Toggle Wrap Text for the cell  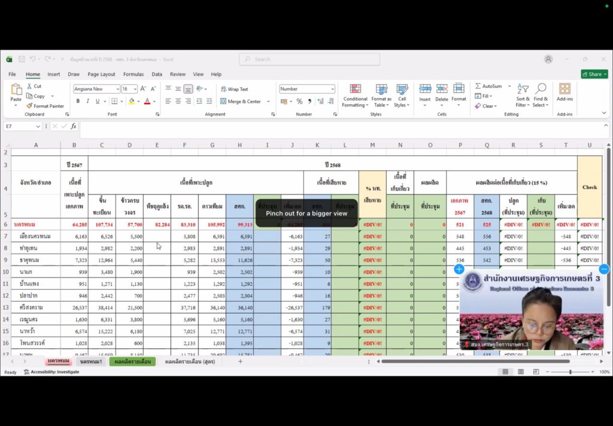[x=234, y=89]
